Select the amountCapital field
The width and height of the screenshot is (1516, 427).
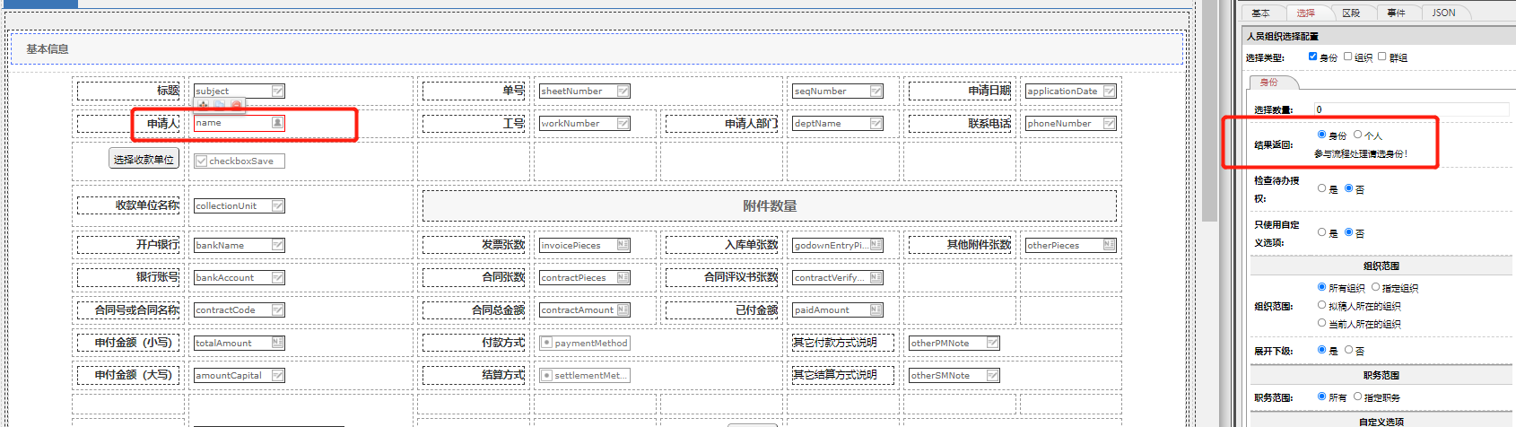pyautogui.click(x=240, y=375)
